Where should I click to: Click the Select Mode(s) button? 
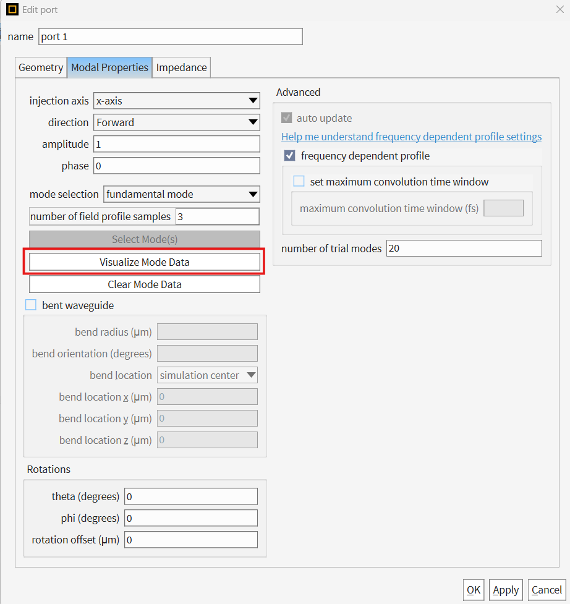[145, 239]
